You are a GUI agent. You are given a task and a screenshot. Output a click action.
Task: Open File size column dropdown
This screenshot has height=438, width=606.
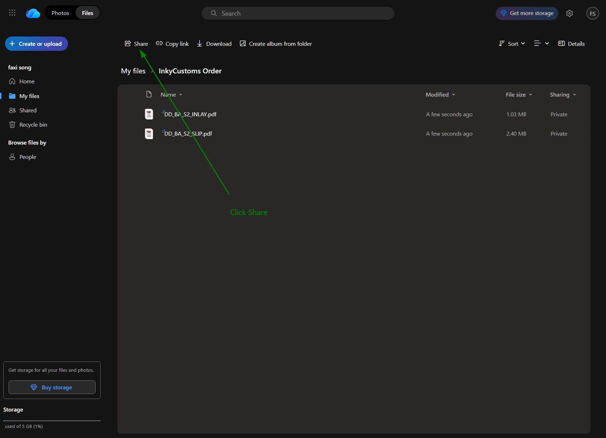pos(519,94)
